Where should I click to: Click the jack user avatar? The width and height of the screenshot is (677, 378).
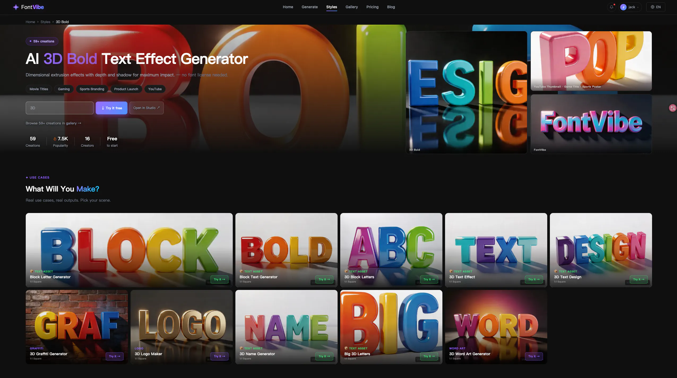(x=623, y=7)
